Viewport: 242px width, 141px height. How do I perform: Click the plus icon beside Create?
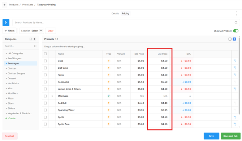(7, 118)
